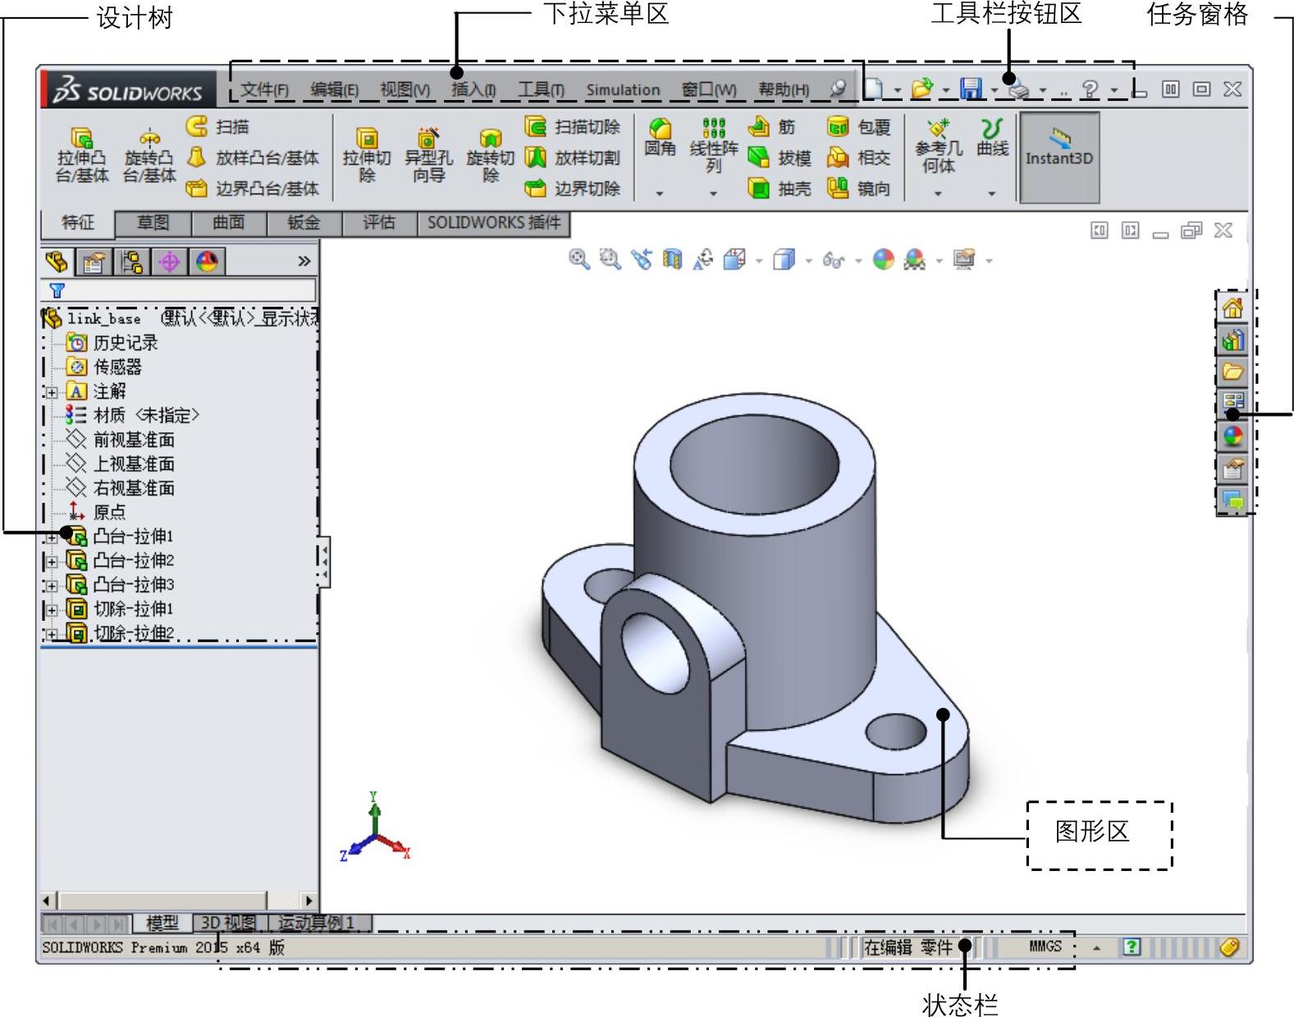The image size is (1294, 1017).
Task: Click the 镜向 mirror feature icon
Action: tap(838, 189)
